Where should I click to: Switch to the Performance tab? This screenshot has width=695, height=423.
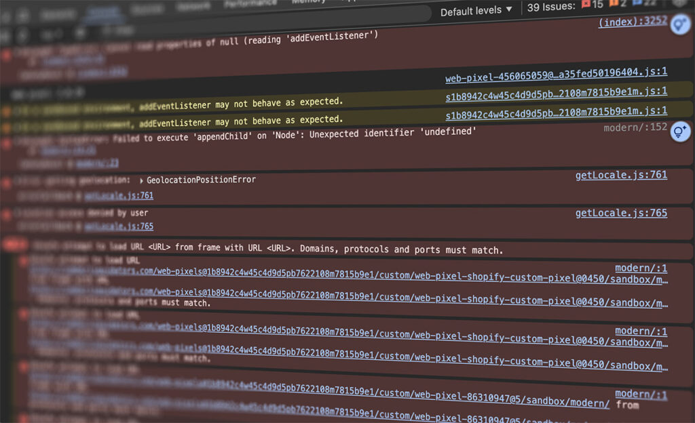pos(250,3)
